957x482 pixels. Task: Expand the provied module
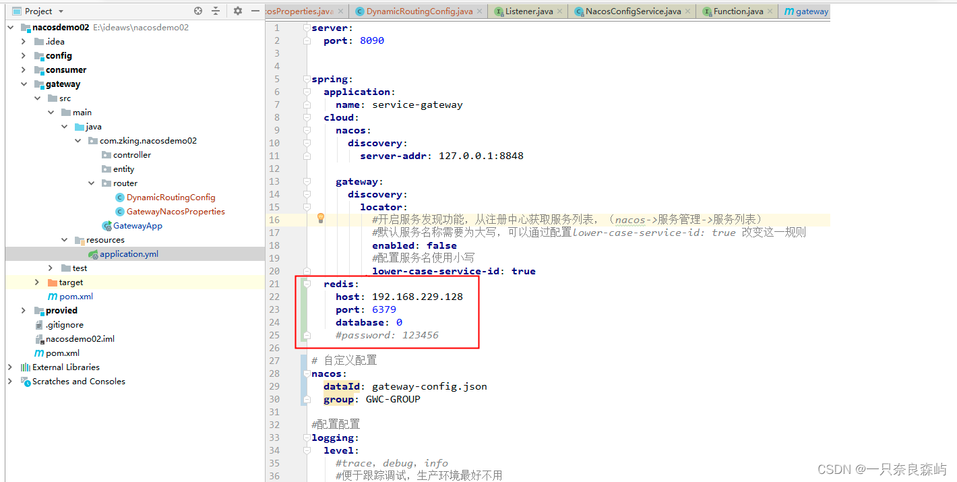(24, 311)
